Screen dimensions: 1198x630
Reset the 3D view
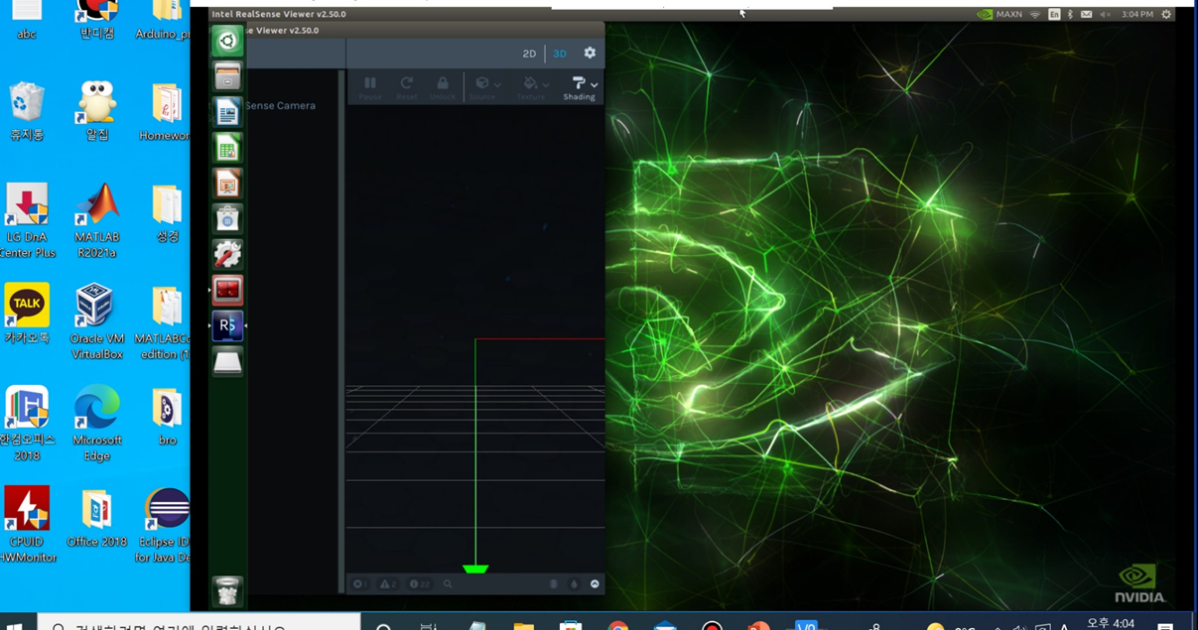point(407,87)
